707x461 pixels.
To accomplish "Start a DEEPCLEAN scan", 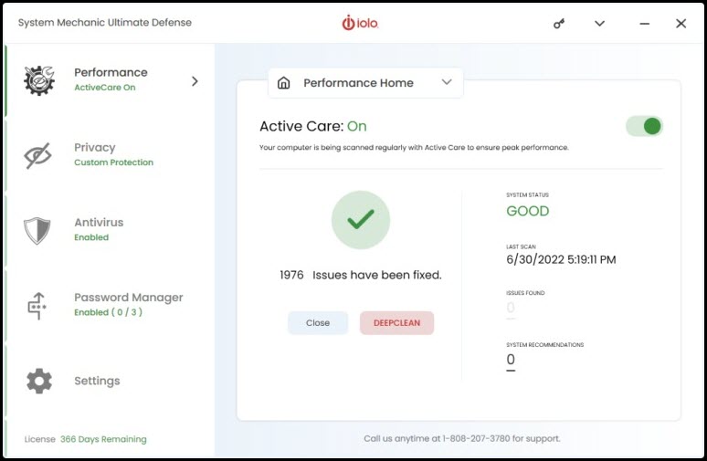I will click(x=396, y=322).
